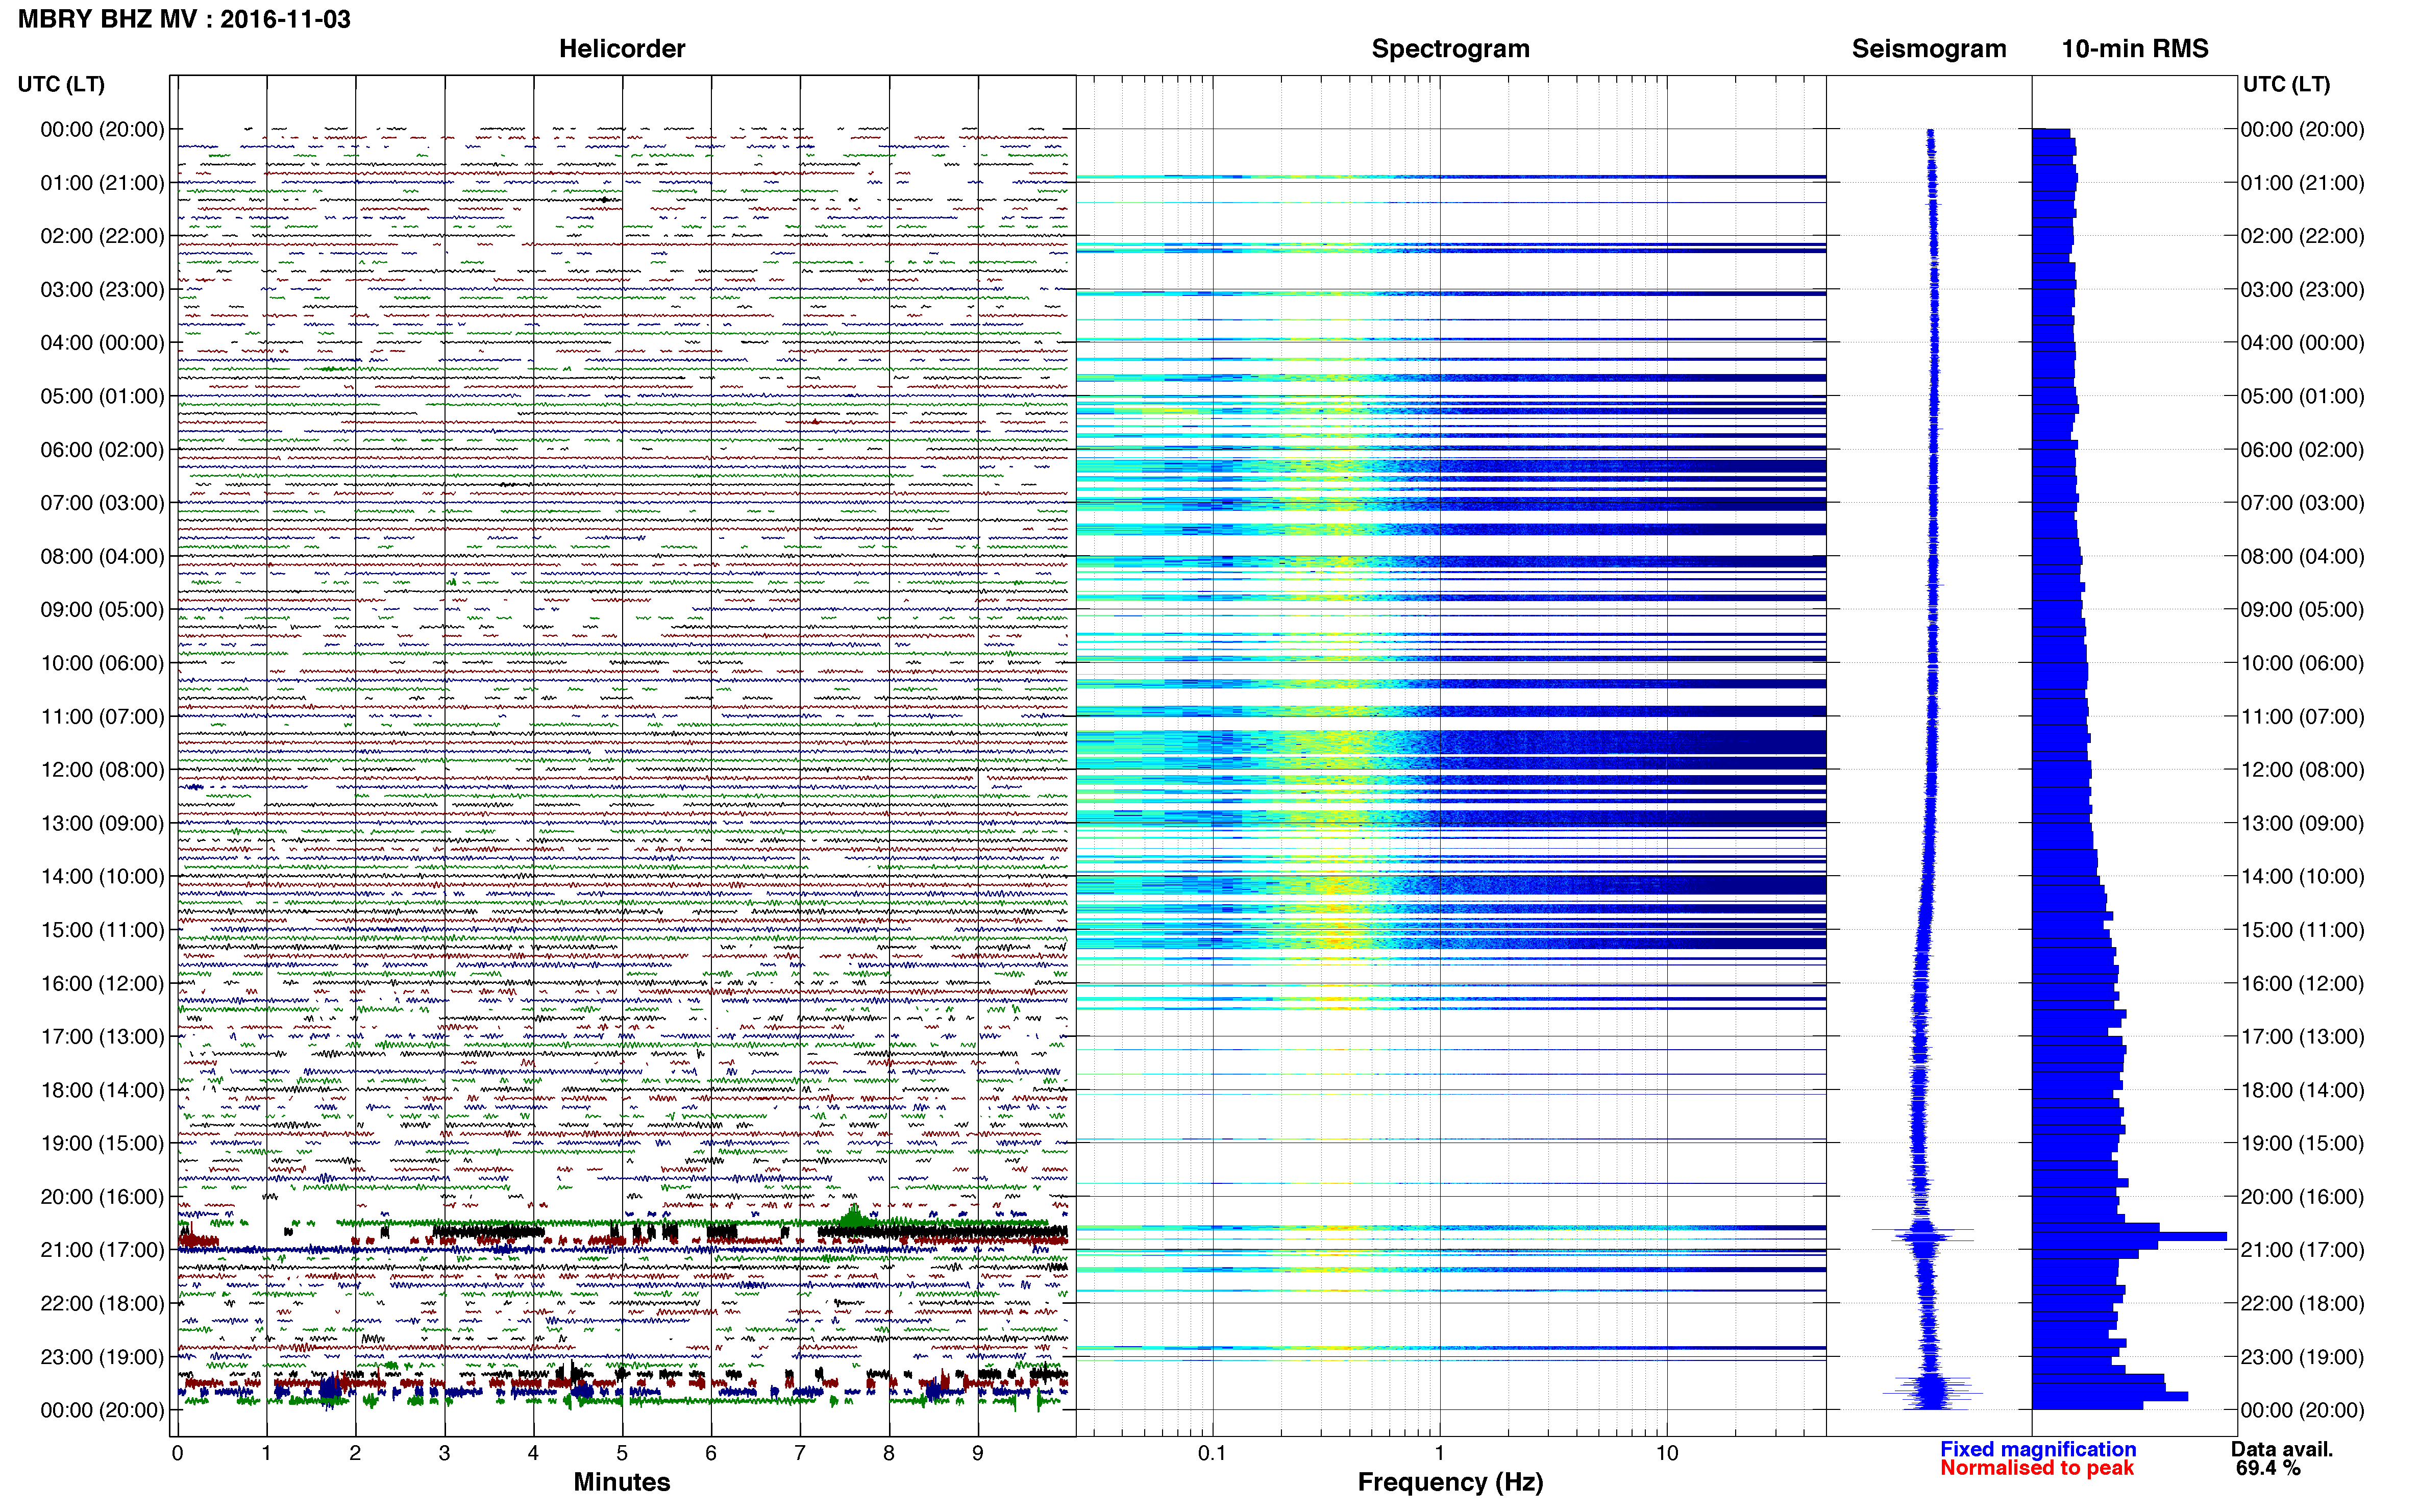2419x1512 pixels.
Task: Click the 'Data avail.' label
Action: (x=2282, y=1449)
